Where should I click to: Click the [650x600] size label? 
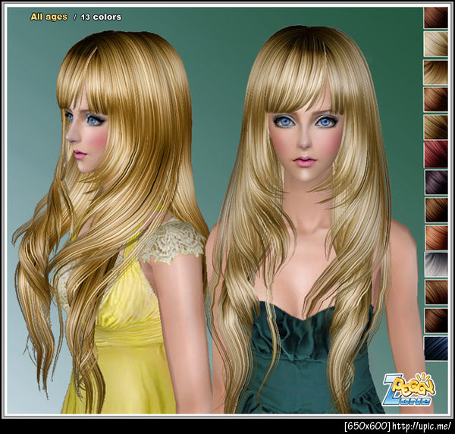(367, 426)
